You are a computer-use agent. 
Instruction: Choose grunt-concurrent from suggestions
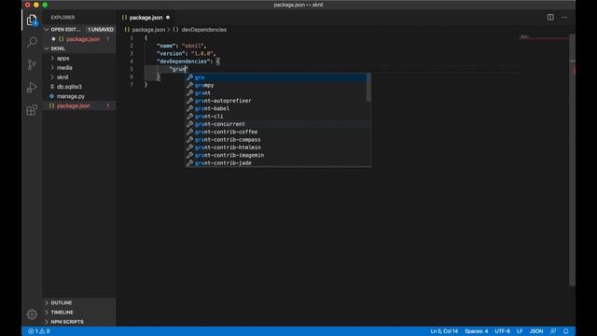[x=276, y=124]
